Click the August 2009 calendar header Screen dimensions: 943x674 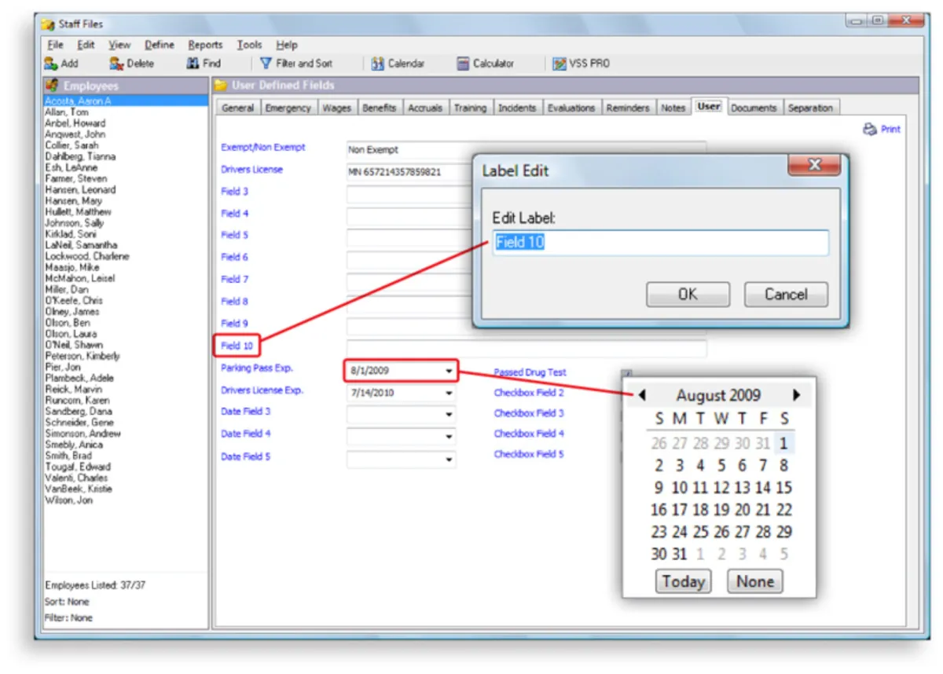coord(718,396)
